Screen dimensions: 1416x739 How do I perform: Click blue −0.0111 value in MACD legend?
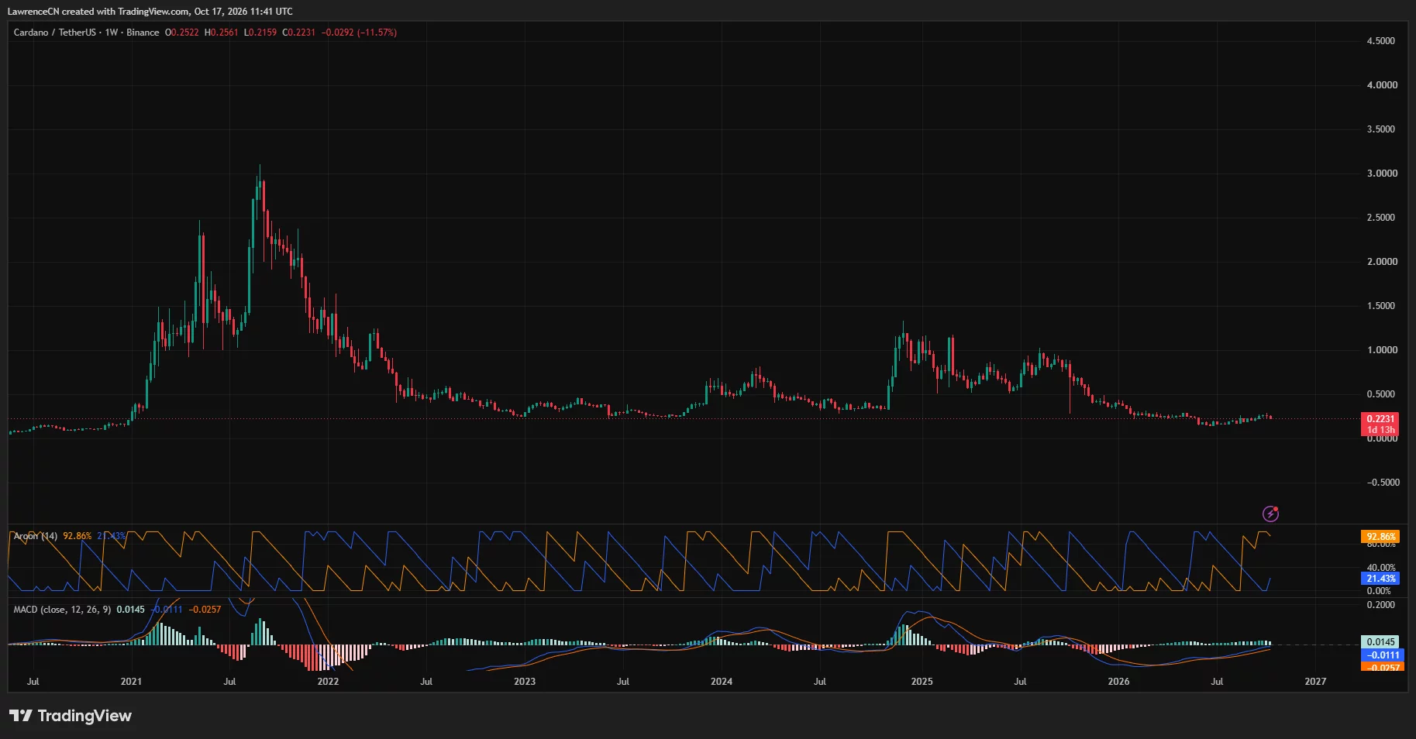pos(167,610)
